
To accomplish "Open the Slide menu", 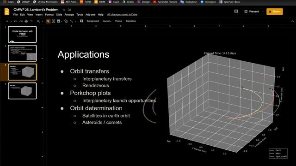I will [x=59, y=15].
